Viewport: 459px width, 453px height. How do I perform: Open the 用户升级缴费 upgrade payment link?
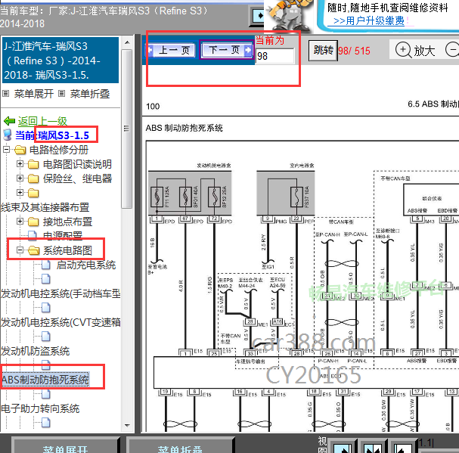click(368, 20)
